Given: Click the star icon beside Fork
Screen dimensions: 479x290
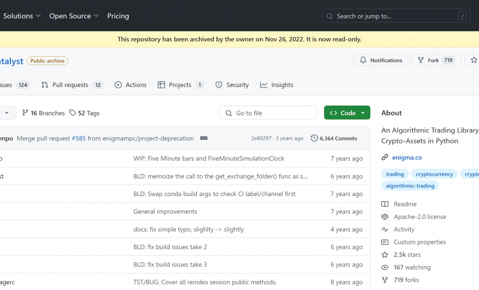Looking at the screenshot, I should (x=474, y=60).
